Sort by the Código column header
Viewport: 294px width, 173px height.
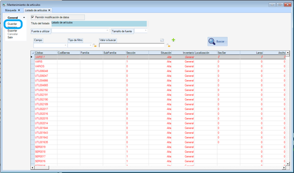(46, 53)
